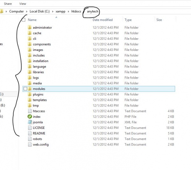Select the (E:) drive in navigation pane
191x170 pixels.
point(3,105)
